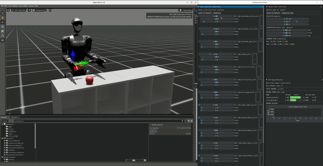Open the Create menu
The width and height of the screenshot is (323, 166).
[9, 6]
